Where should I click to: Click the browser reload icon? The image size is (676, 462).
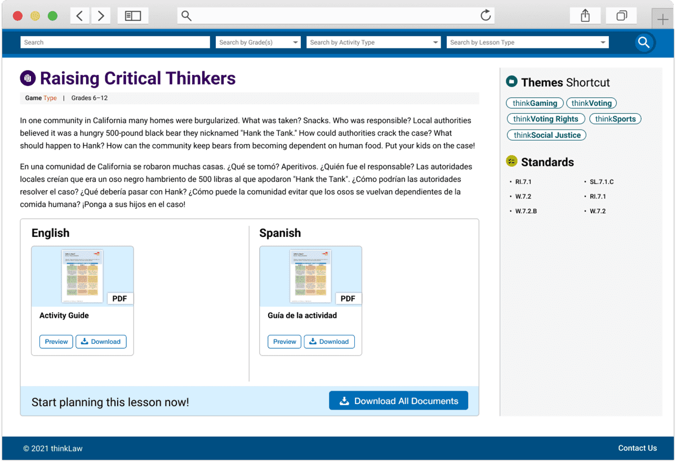[486, 15]
